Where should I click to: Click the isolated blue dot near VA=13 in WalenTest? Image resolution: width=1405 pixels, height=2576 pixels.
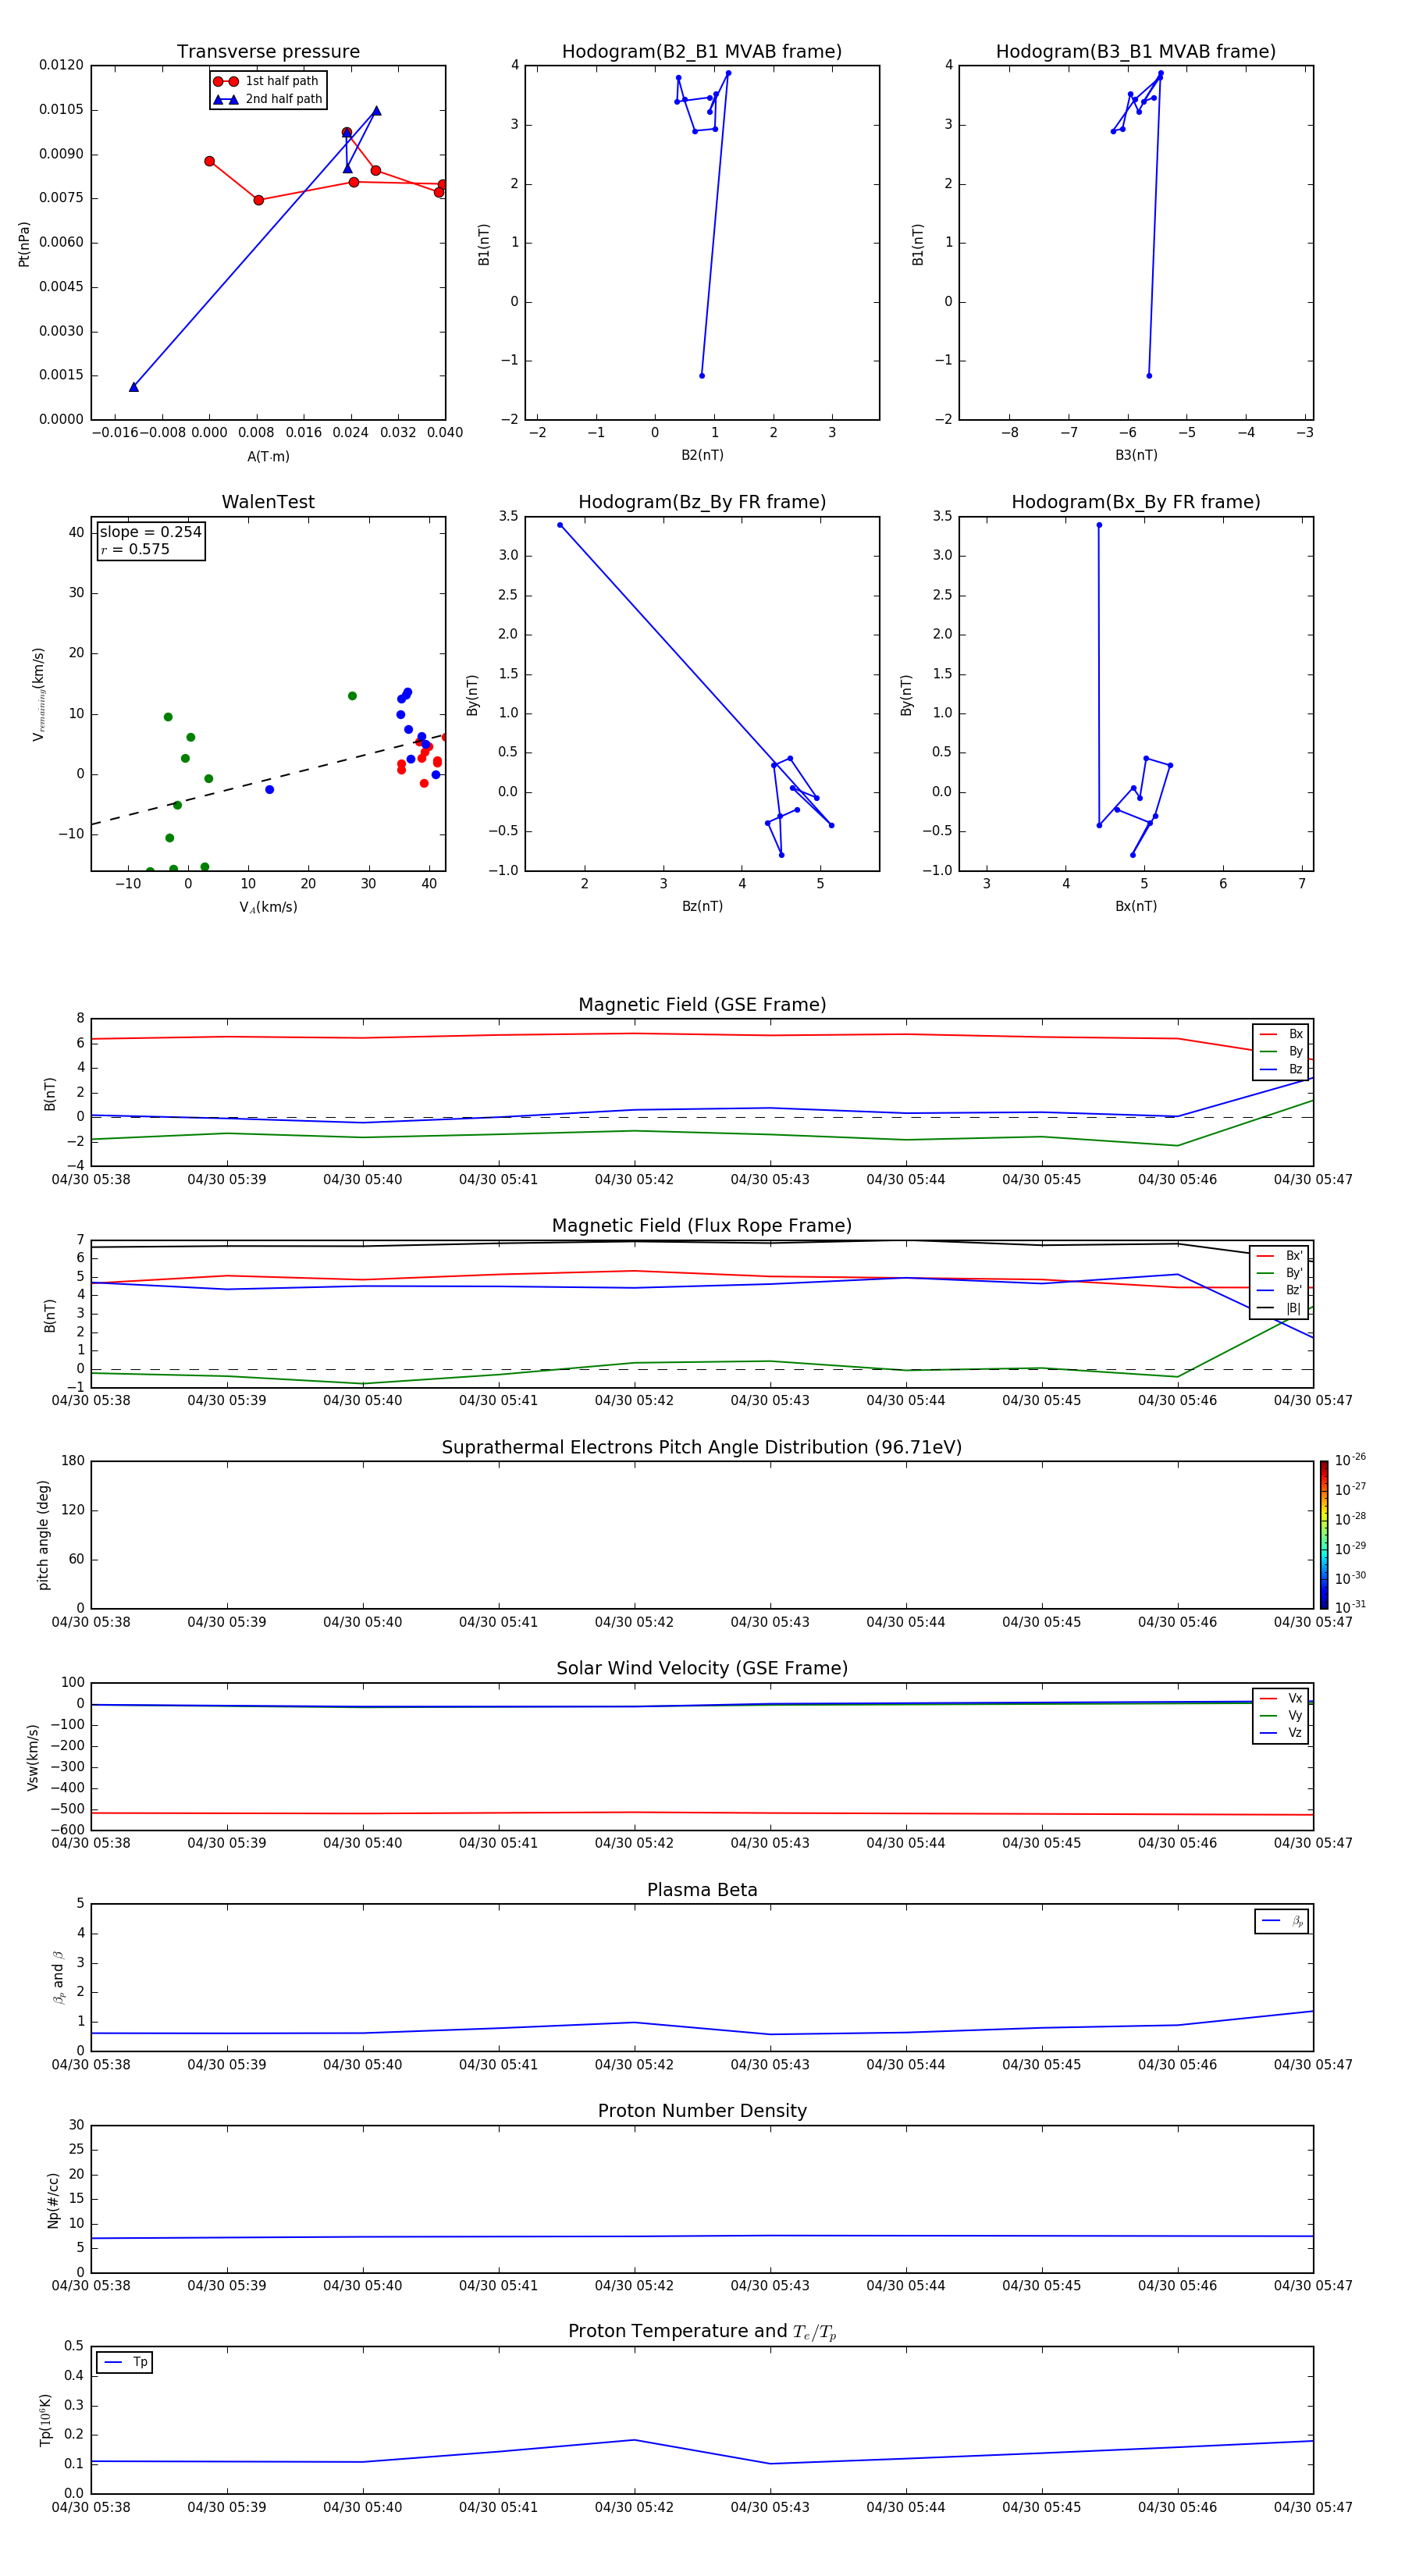(x=269, y=790)
